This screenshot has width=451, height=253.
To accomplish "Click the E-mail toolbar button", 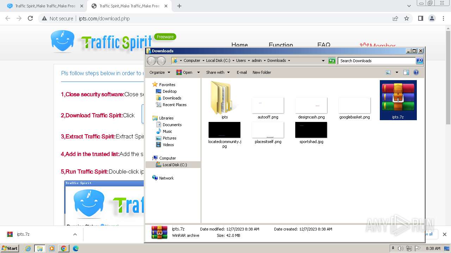I will (x=242, y=72).
